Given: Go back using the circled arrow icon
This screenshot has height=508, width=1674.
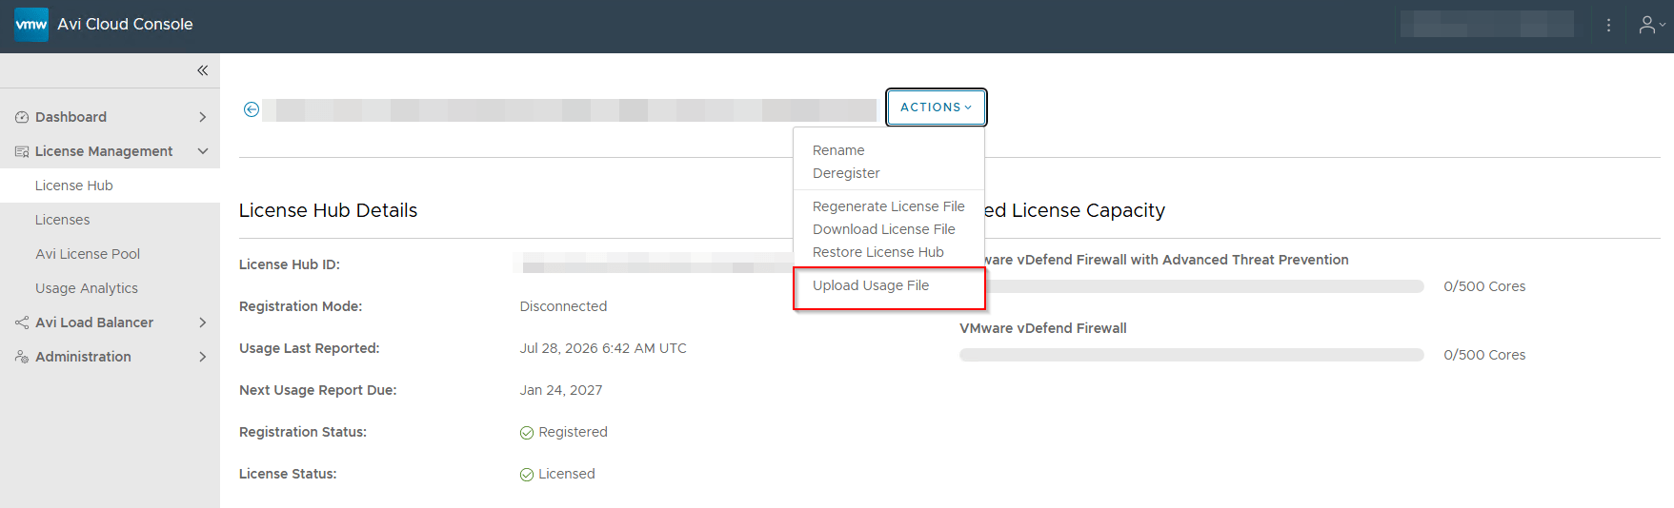Looking at the screenshot, I should [252, 109].
